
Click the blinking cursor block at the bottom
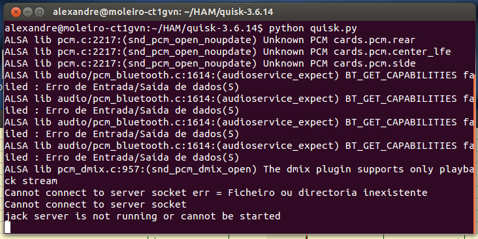pos(8,227)
